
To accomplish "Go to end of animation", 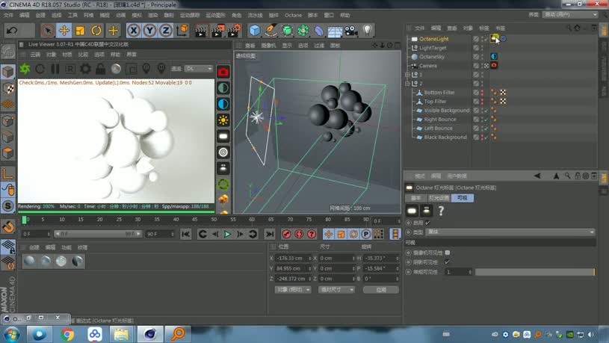I will [269, 234].
